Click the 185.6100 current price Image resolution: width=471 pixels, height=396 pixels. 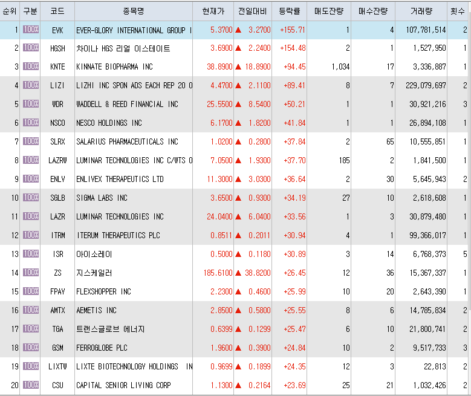click(x=218, y=273)
